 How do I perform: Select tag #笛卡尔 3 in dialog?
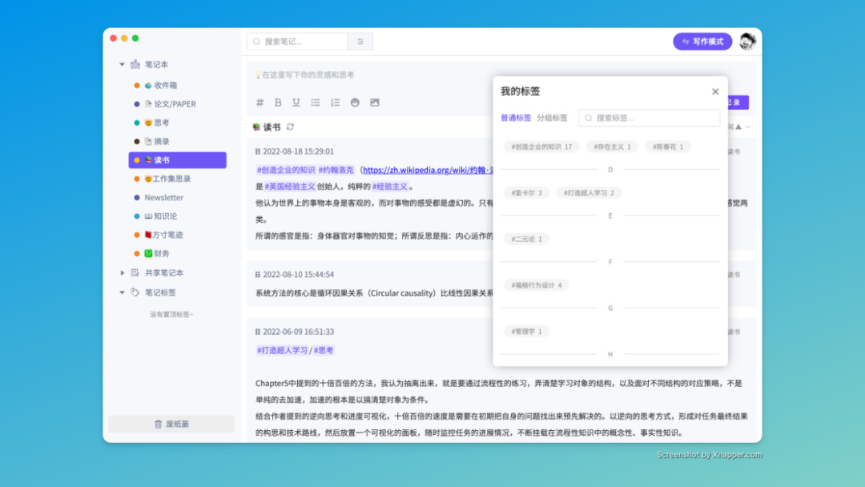point(526,193)
